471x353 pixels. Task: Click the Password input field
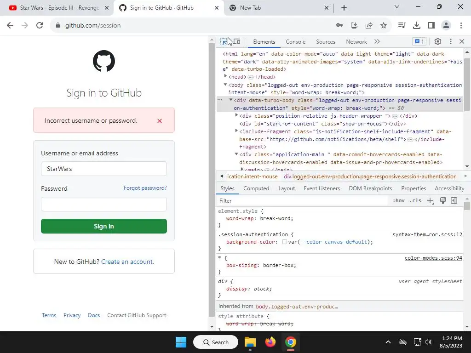pyautogui.click(x=104, y=204)
